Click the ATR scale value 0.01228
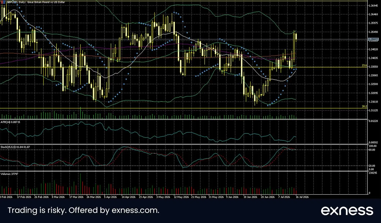The width and height of the screenshot is (381, 223). point(373,121)
